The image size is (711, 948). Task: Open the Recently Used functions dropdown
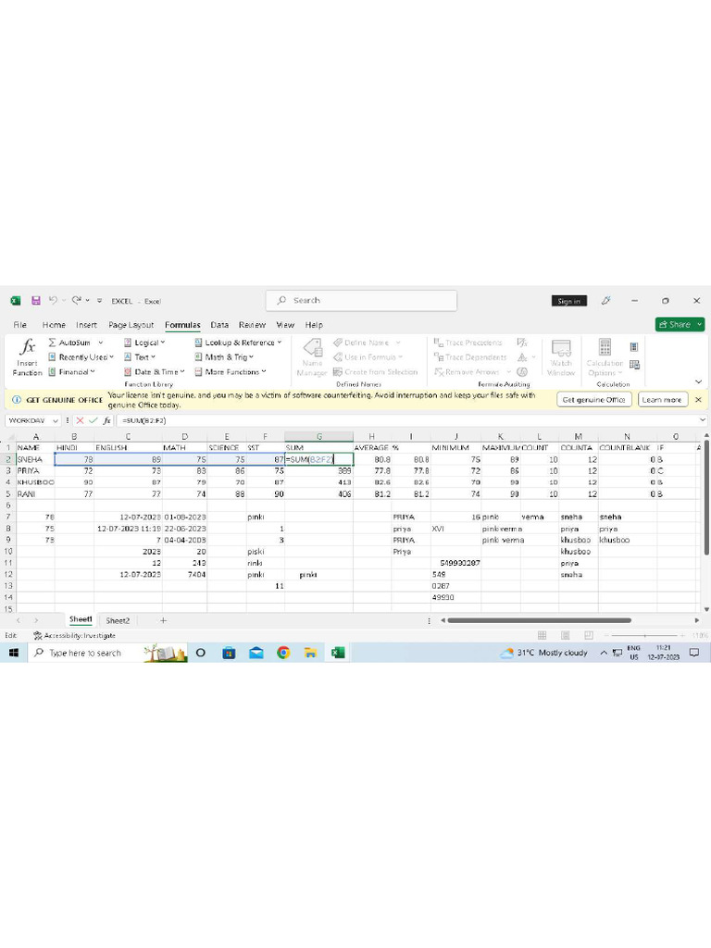pyautogui.click(x=81, y=356)
